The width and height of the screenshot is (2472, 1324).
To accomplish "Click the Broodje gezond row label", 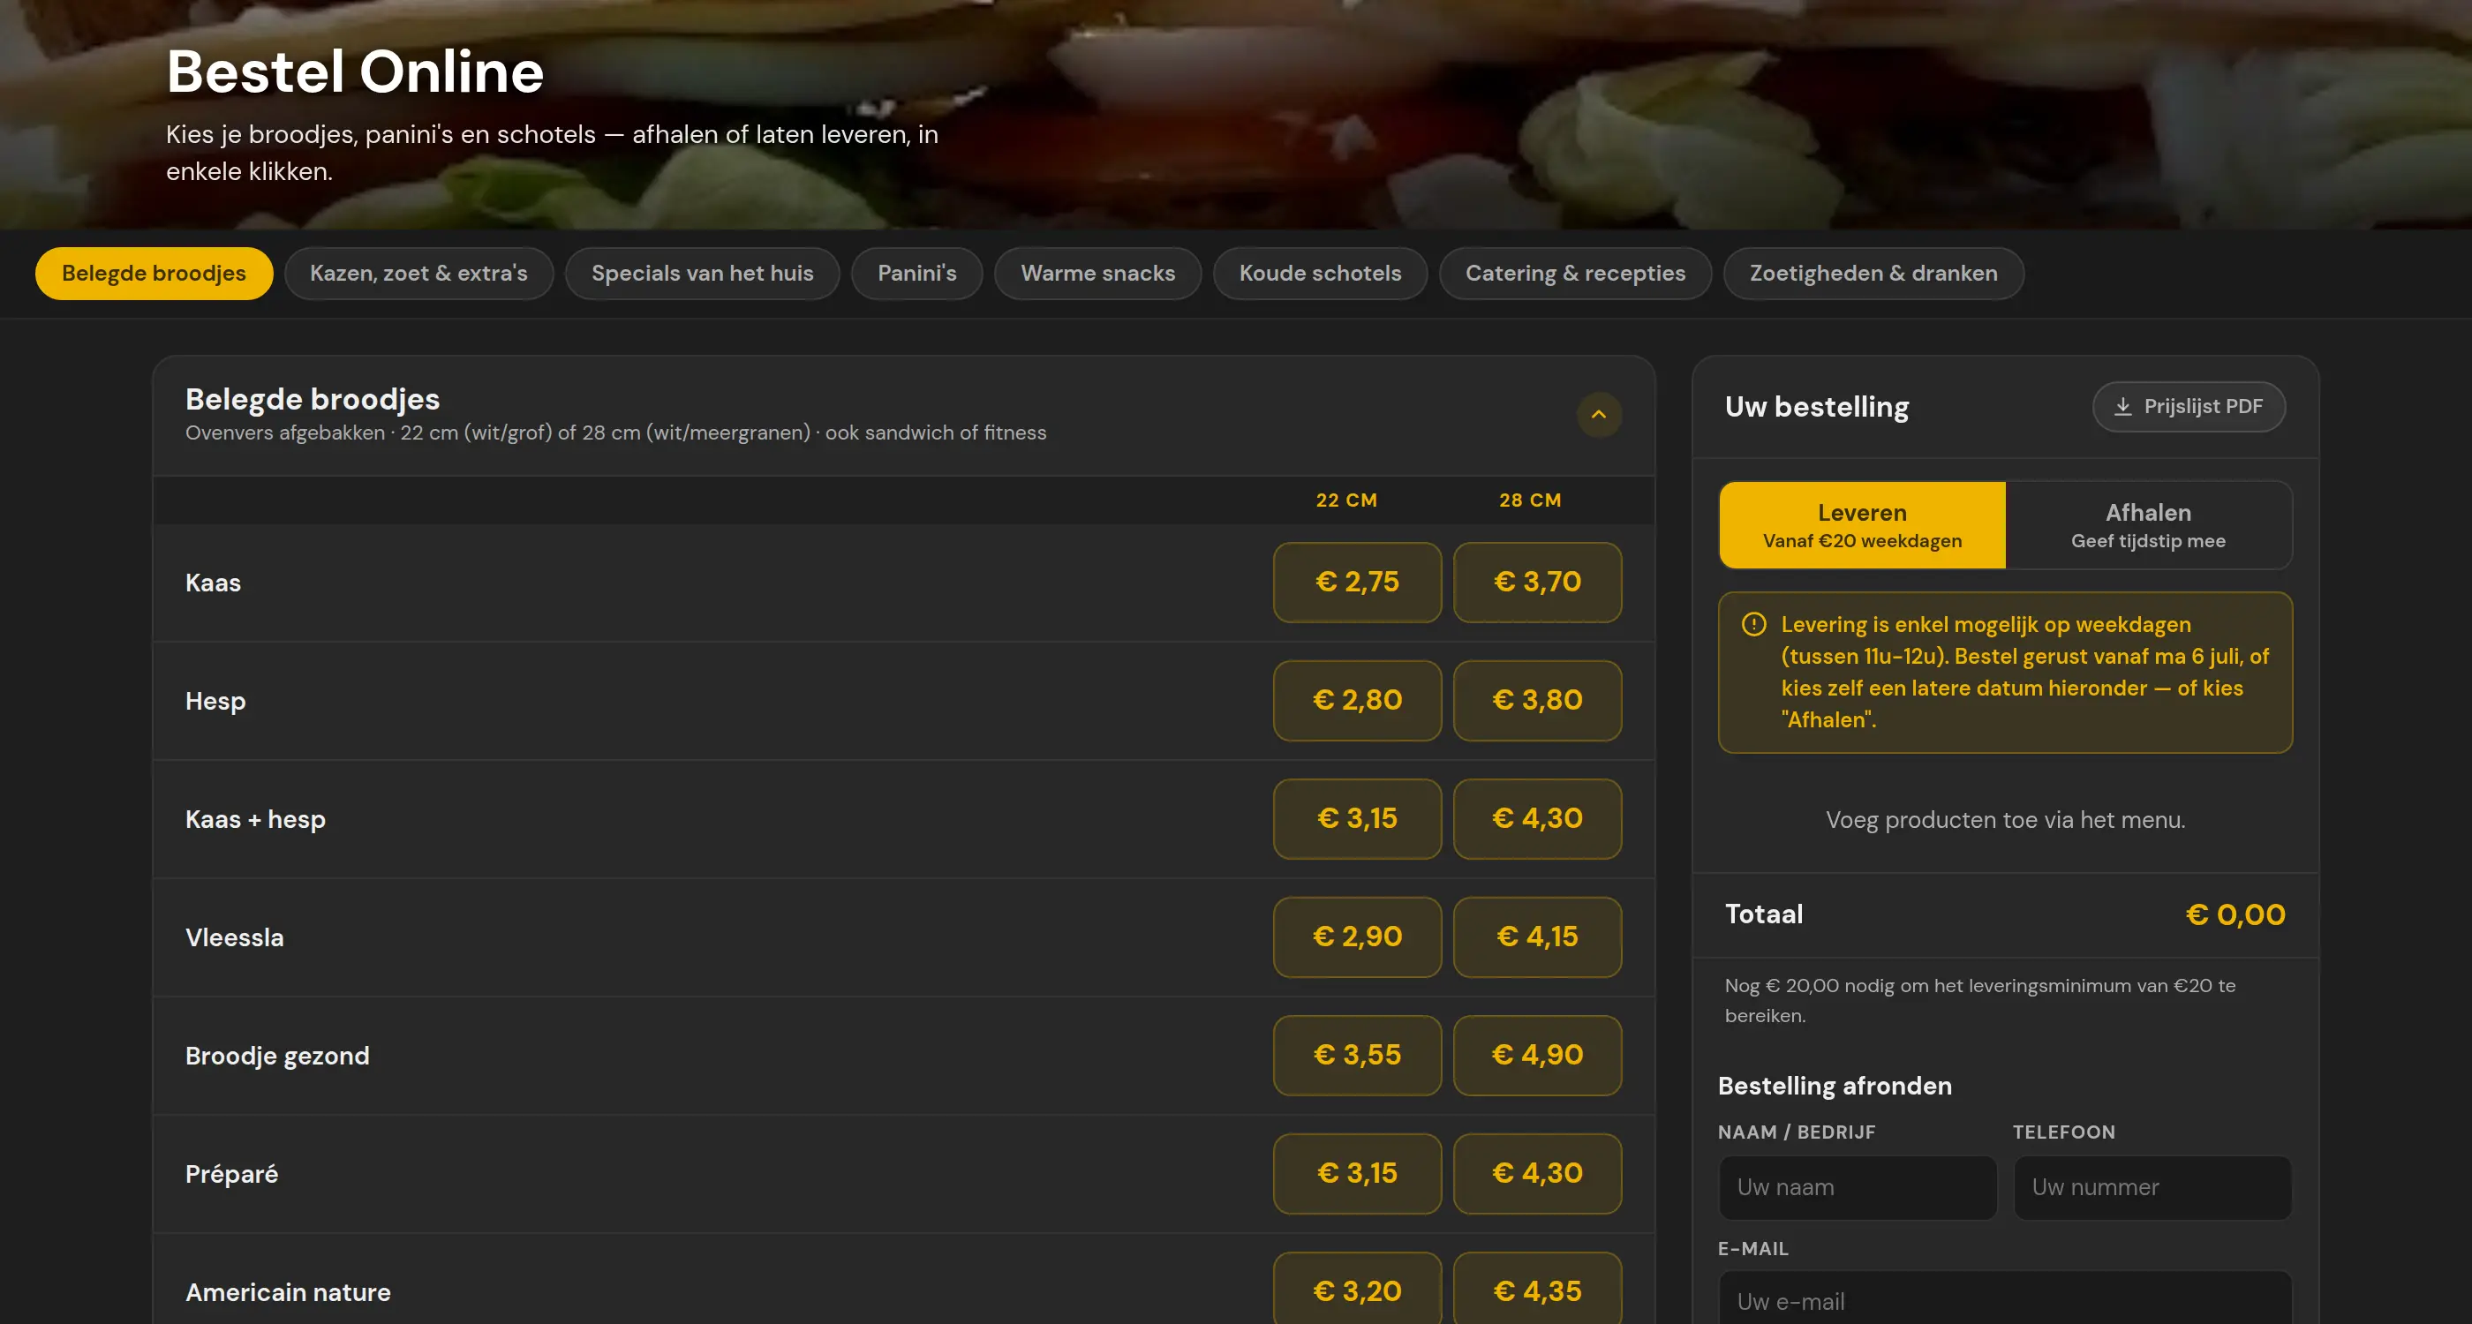I will point(277,1057).
